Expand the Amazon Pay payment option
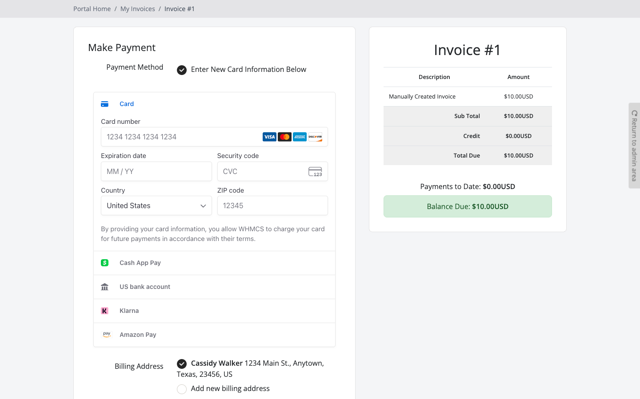 (x=138, y=335)
